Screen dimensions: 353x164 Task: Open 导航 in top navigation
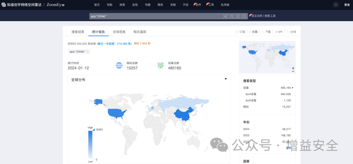pyautogui.click(x=109, y=5)
